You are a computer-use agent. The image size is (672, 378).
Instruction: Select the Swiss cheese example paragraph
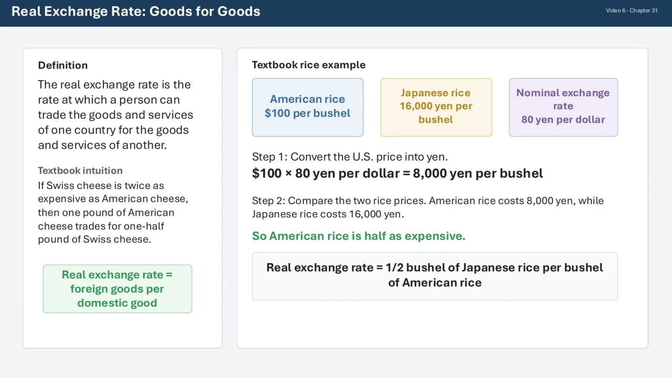[113, 212]
